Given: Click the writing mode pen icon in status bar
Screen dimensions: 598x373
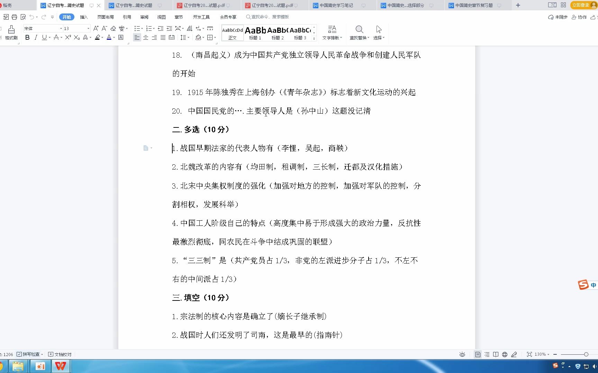Looking at the screenshot, I should 514,354.
